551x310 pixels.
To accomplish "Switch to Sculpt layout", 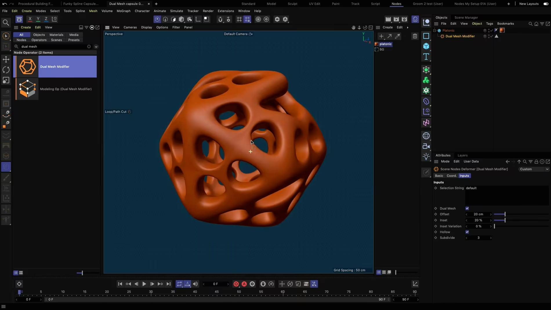I will click(292, 4).
